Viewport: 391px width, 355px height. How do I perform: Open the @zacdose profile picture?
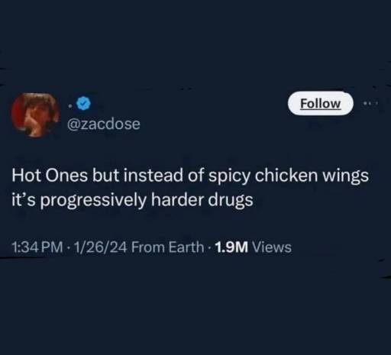[x=35, y=115]
